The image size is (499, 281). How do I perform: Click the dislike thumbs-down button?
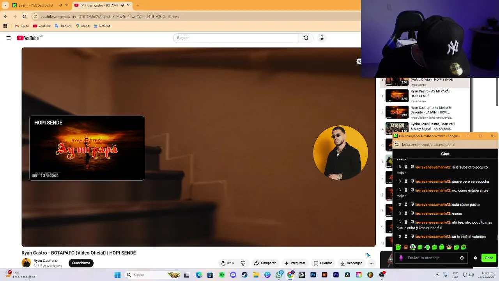[243, 263]
